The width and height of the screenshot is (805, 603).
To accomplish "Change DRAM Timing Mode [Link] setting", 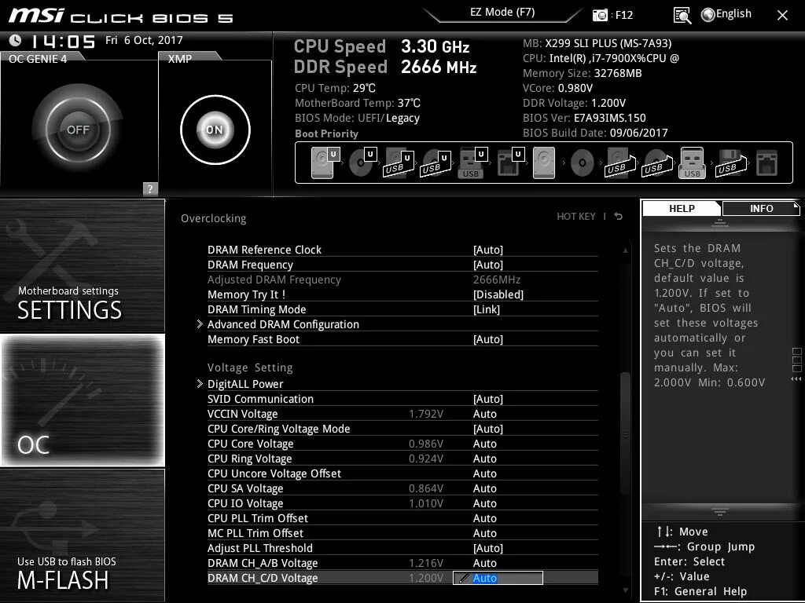I will tap(486, 309).
